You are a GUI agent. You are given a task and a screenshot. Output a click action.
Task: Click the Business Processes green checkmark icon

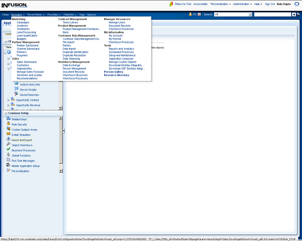point(8,150)
